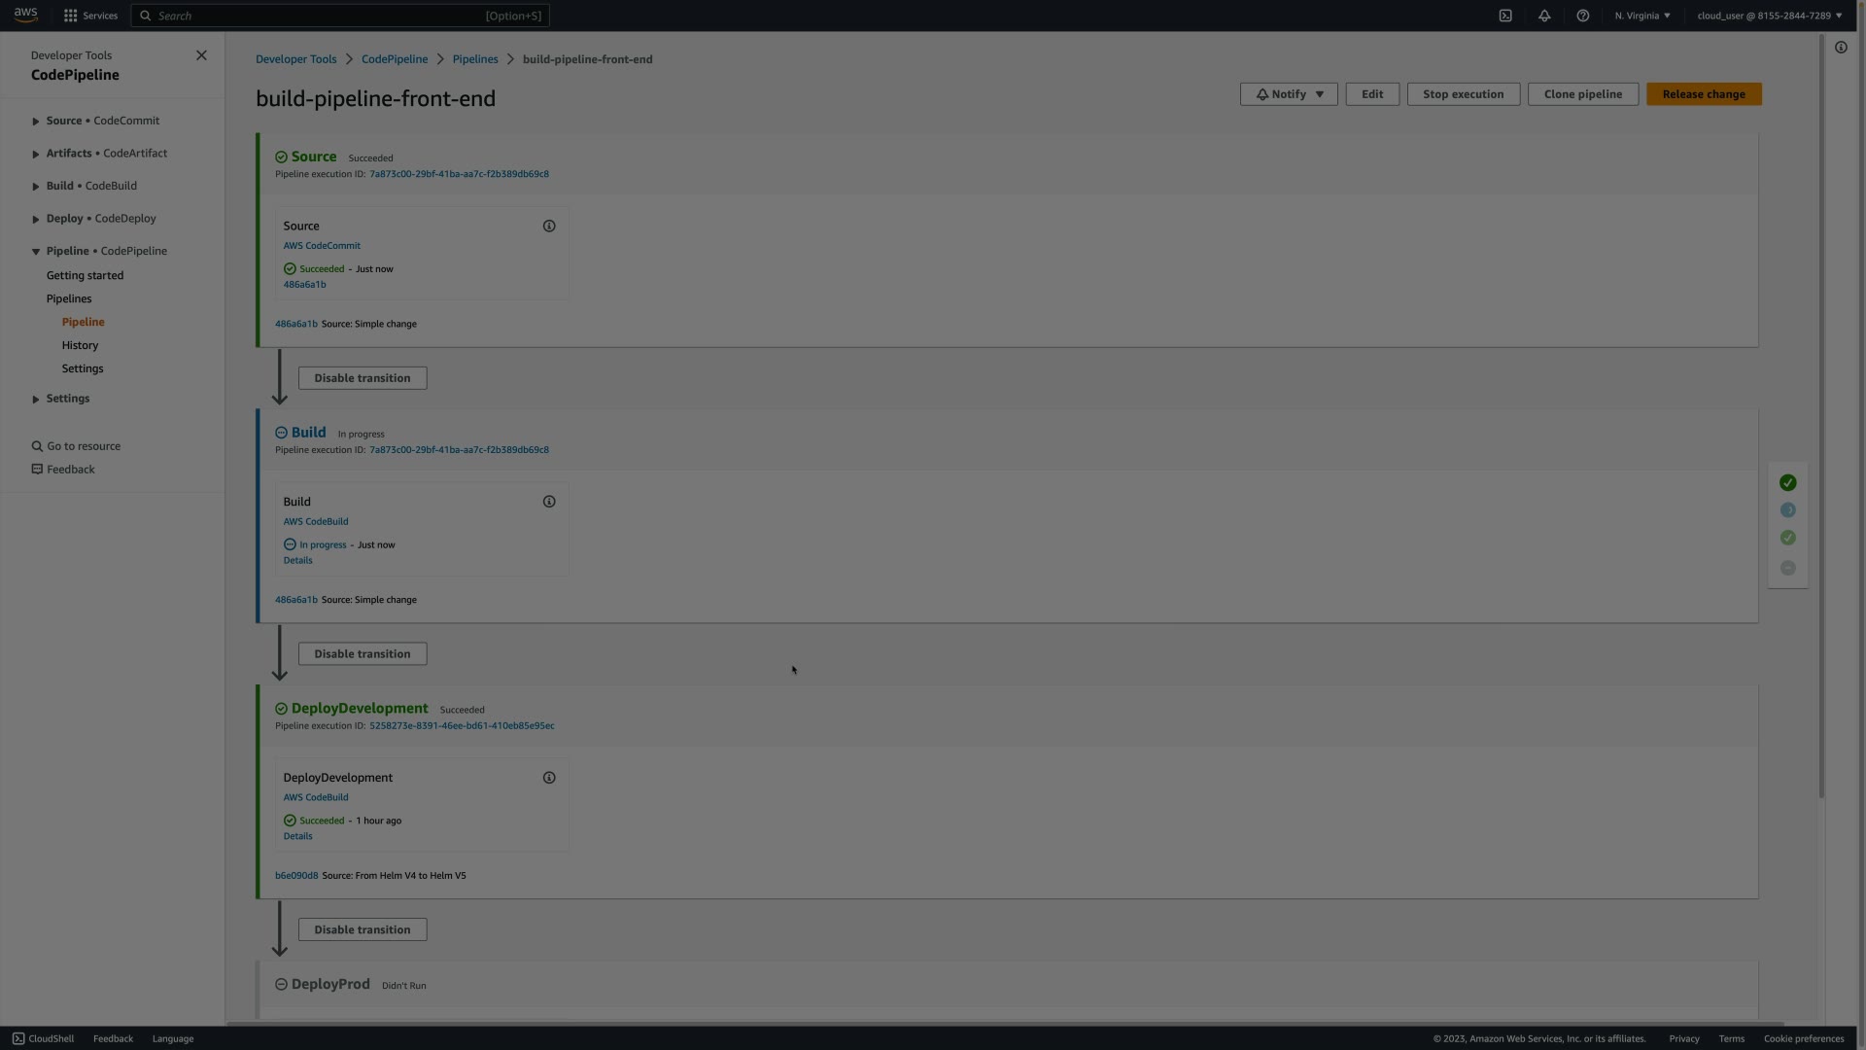Click the notifications bell icon
This screenshot has width=1866, height=1050.
(1544, 16)
